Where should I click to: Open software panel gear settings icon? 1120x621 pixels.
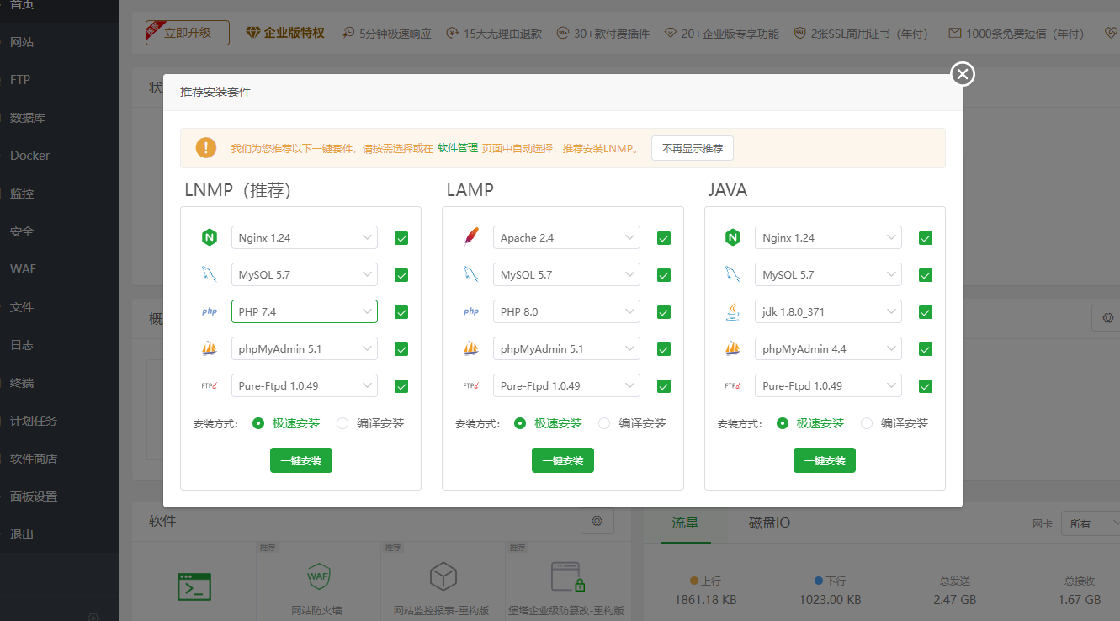pyautogui.click(x=597, y=521)
